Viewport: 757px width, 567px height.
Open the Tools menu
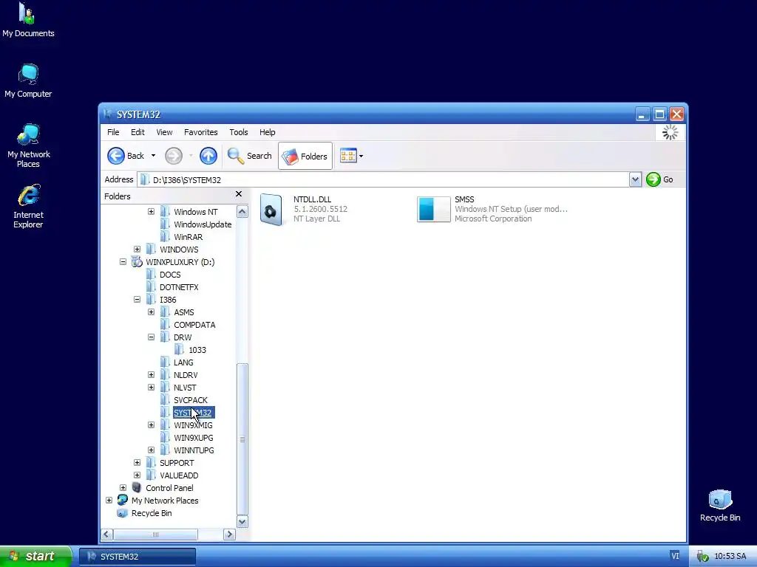coord(239,132)
